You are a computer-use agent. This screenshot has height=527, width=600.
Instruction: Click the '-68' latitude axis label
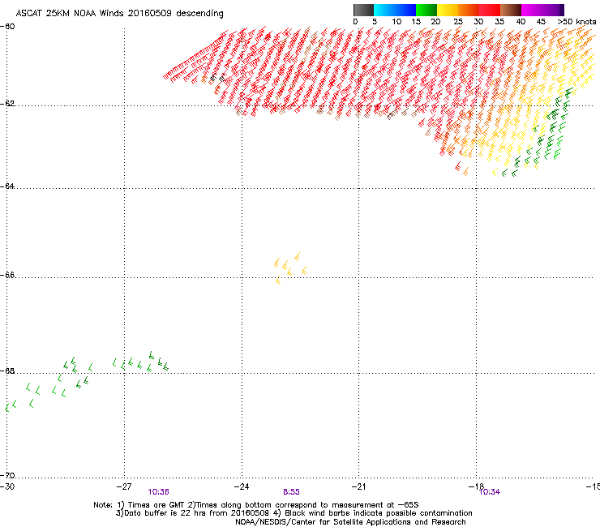click(x=7, y=371)
